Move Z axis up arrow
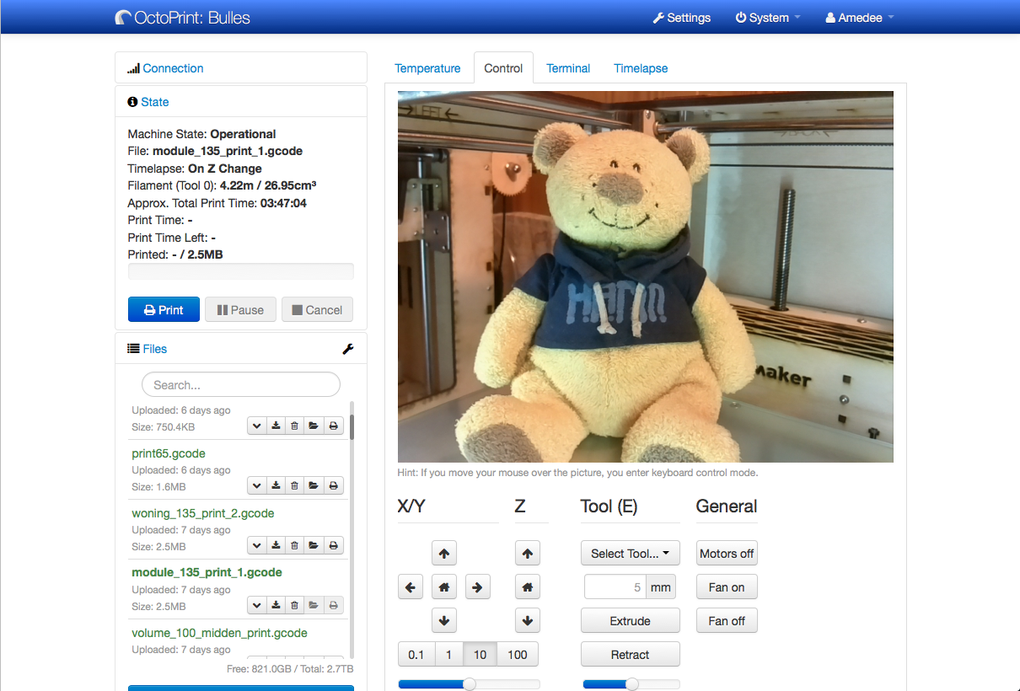1020x691 pixels. click(x=527, y=554)
